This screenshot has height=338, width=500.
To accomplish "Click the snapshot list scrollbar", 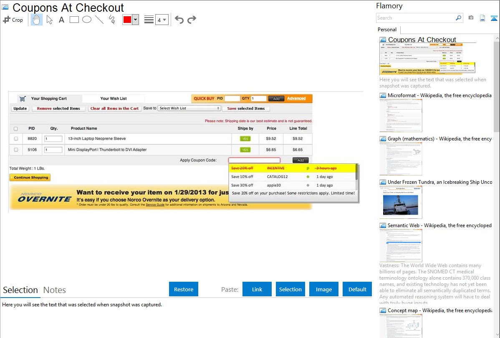I will tap(497, 86).
